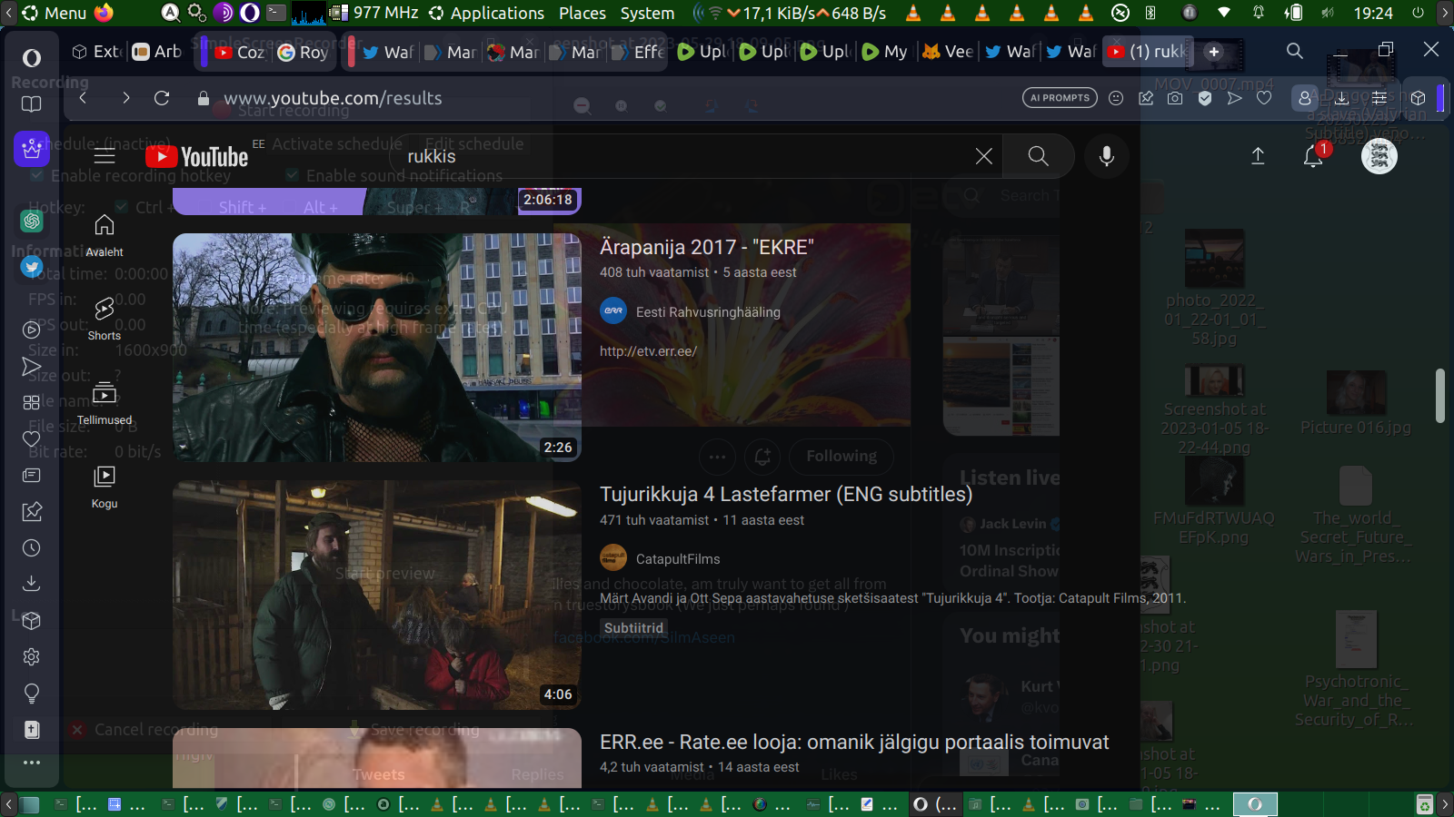The width and height of the screenshot is (1454, 817).
Task: Switch to the Arb tab
Action: [x=156, y=52]
